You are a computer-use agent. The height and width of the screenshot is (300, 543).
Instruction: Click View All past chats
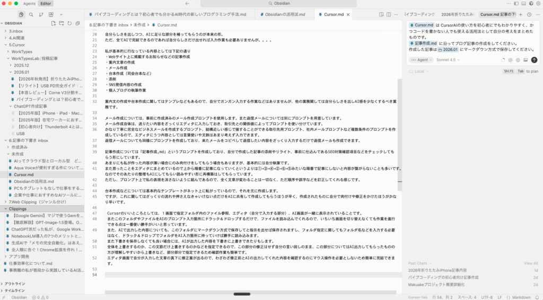pos(531,263)
